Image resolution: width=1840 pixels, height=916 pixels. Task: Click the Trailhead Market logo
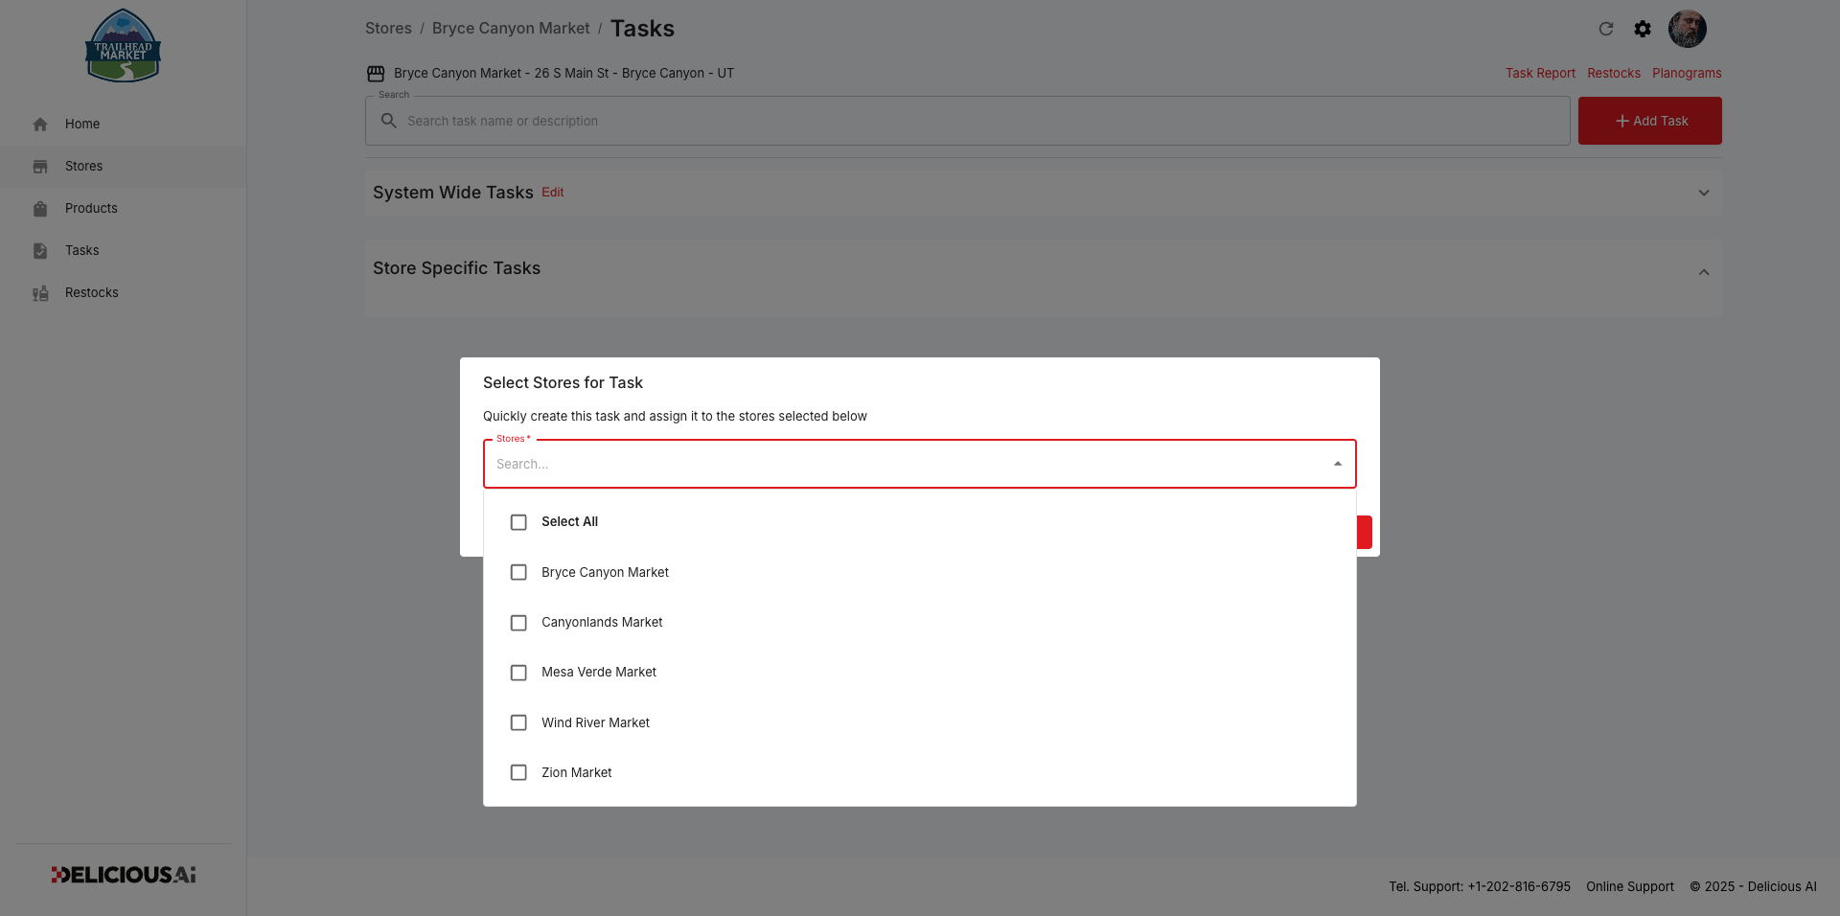123,46
